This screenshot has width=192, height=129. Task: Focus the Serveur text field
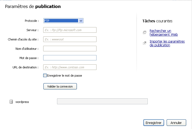pyautogui.click(x=70, y=30)
